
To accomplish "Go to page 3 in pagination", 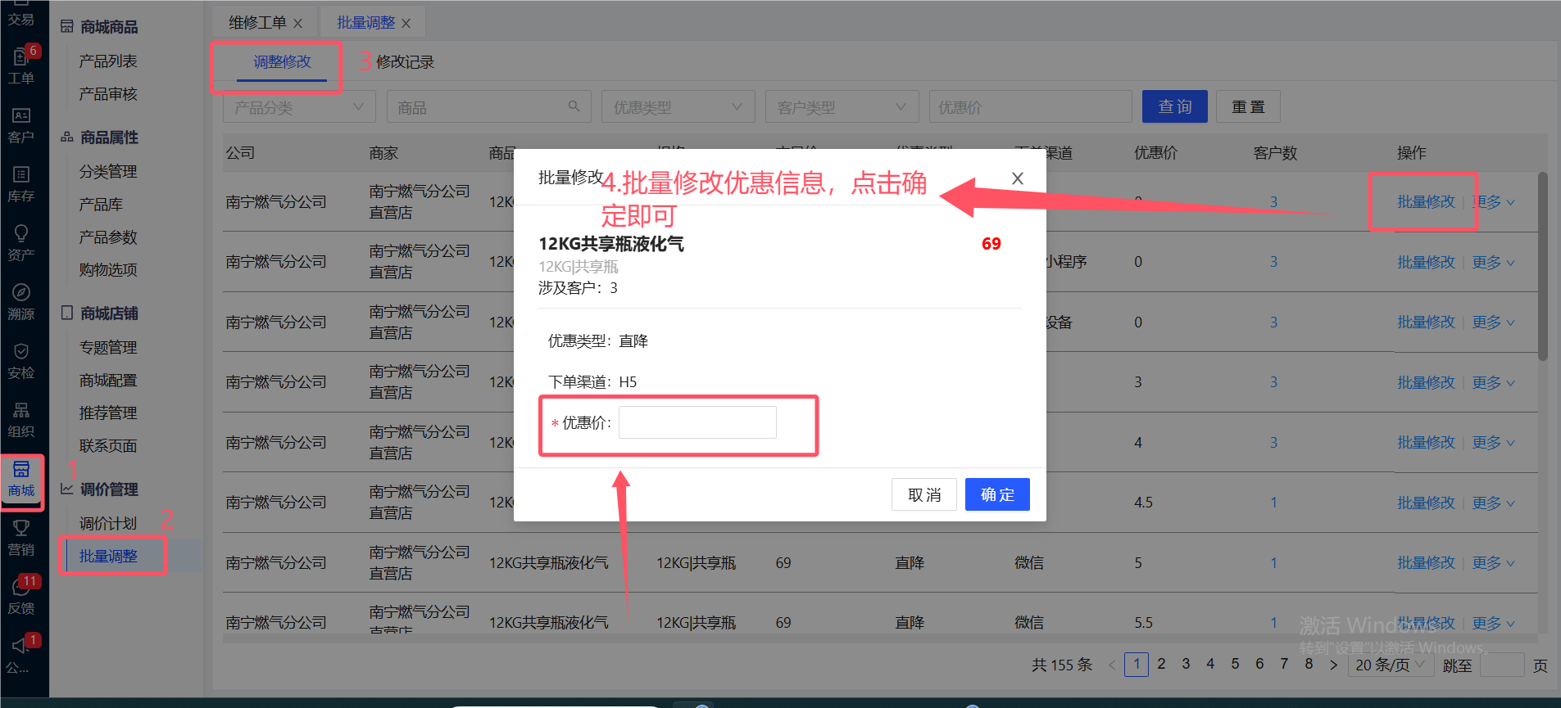I will (x=1186, y=664).
